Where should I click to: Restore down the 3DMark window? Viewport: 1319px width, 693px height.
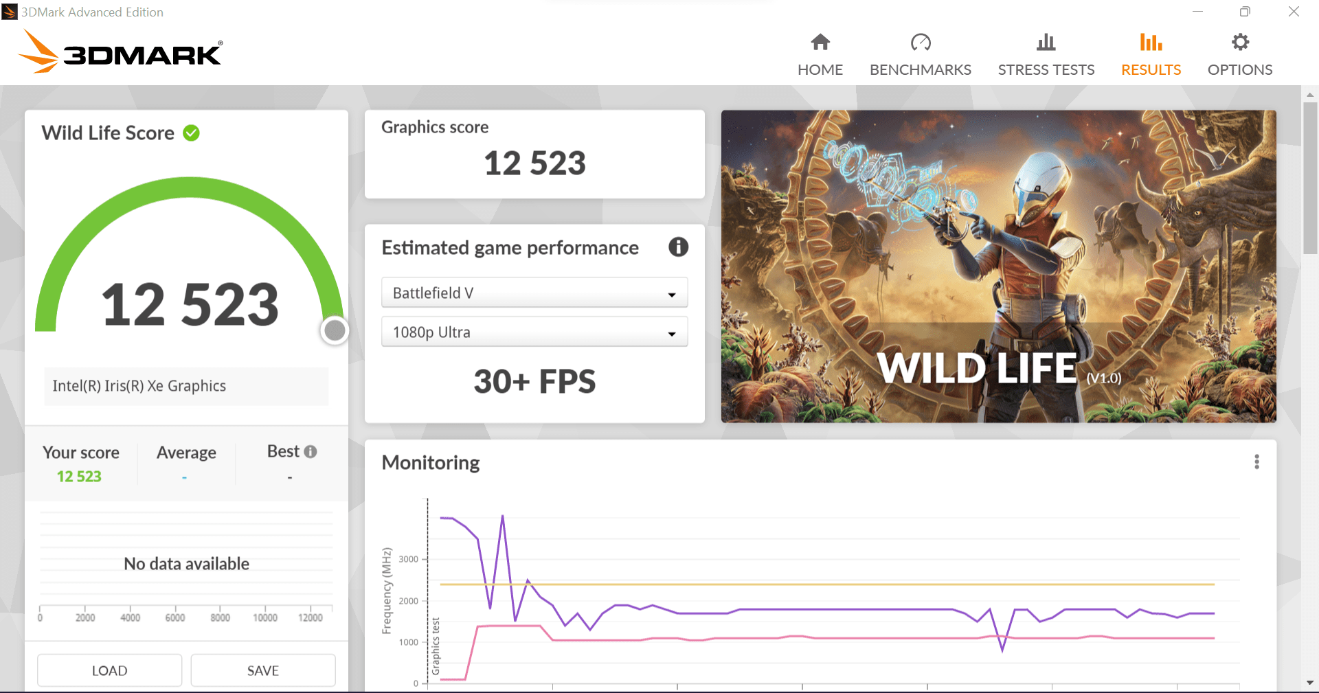pos(1245,12)
